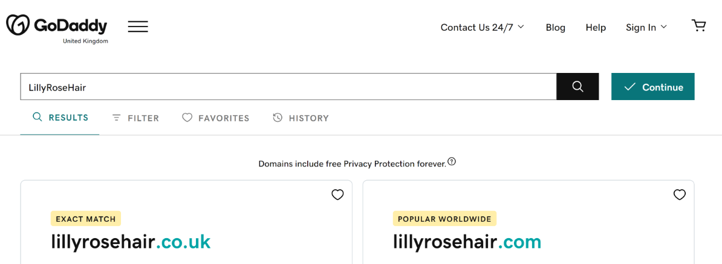Image resolution: width=722 pixels, height=264 pixels.
Task: View the History tab
Action: (301, 118)
